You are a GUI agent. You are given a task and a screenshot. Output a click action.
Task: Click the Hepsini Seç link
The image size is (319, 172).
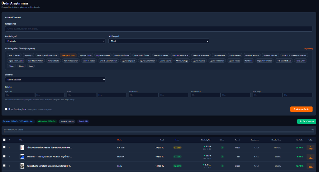coord(308,49)
